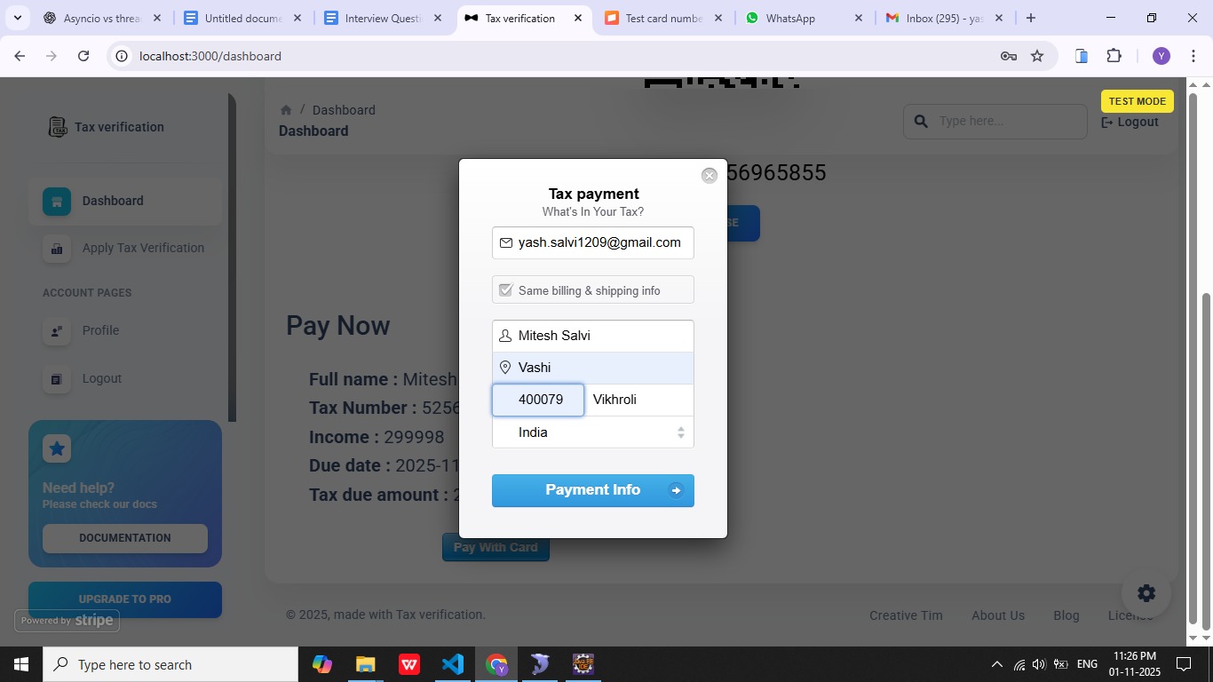Click the zip code field 400079
This screenshot has width=1213, height=682.
(x=538, y=400)
